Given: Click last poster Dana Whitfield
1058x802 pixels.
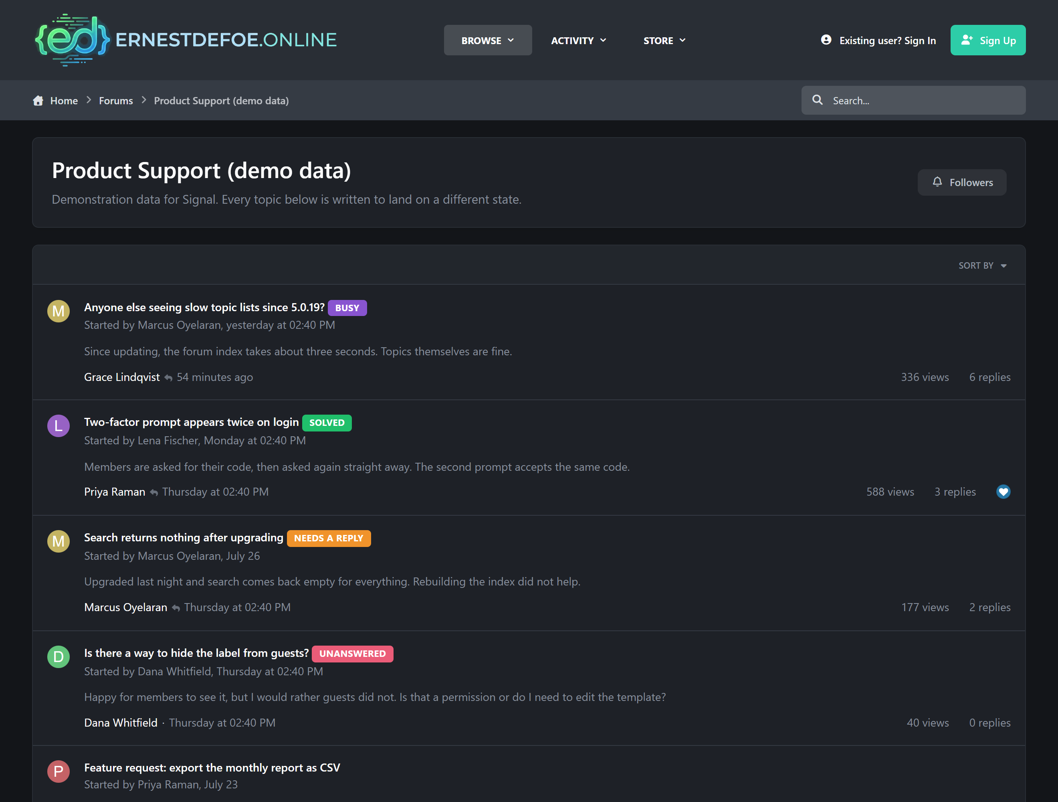Looking at the screenshot, I should [x=121, y=723].
